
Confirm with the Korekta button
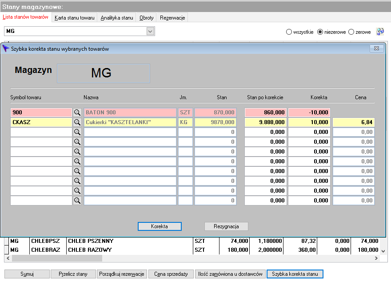[160, 226]
